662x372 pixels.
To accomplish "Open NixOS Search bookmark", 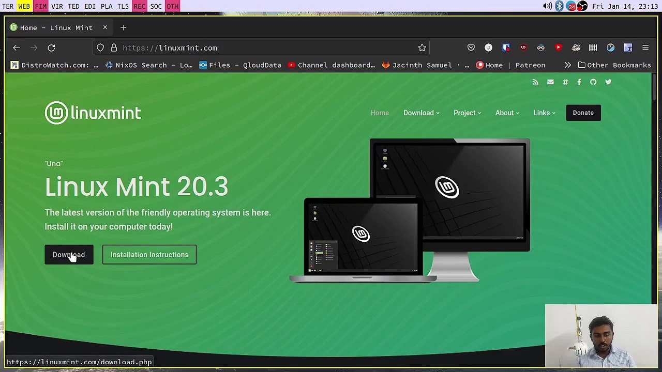I will (x=149, y=65).
